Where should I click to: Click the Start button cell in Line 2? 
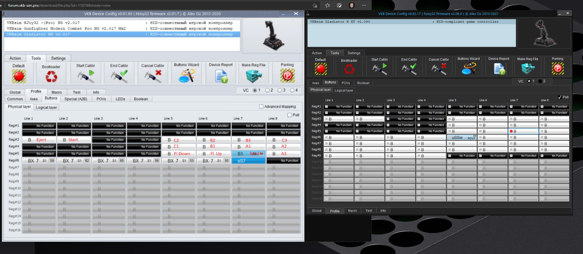(x=74, y=140)
